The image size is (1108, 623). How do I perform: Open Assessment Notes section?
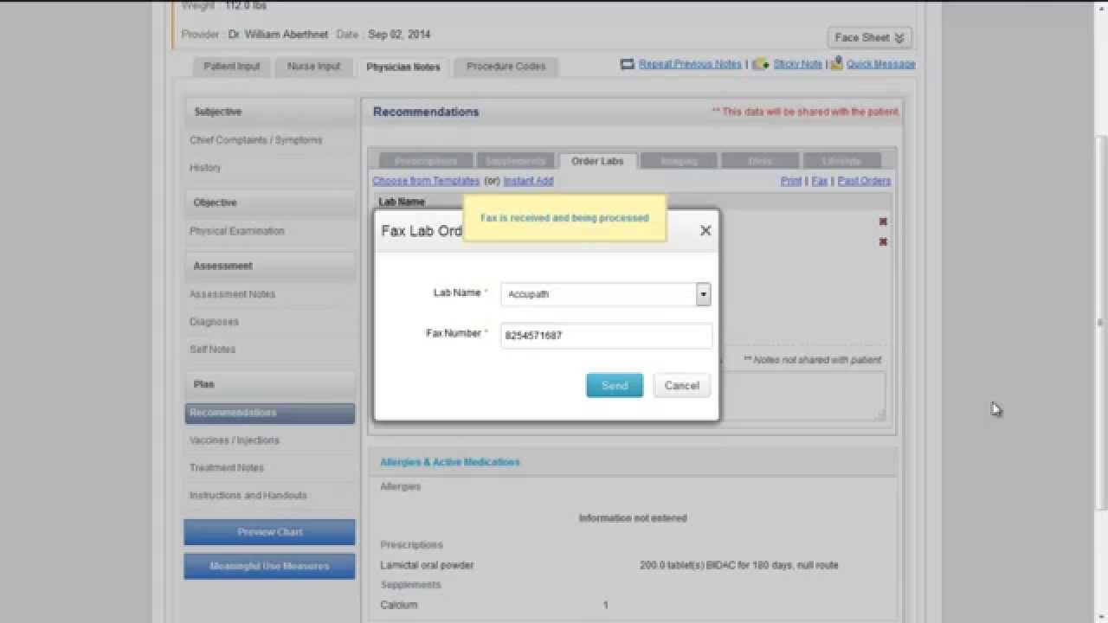(233, 294)
